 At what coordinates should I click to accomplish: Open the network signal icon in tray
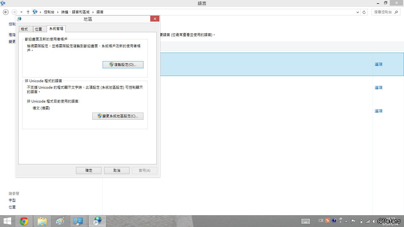point(368,221)
